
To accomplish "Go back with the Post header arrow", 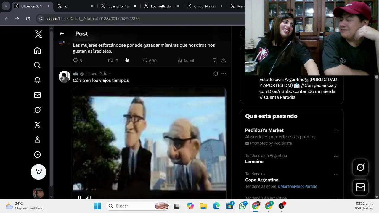I will pos(62,33).
